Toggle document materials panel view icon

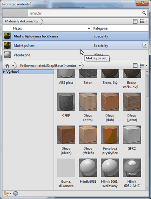pos(135,21)
